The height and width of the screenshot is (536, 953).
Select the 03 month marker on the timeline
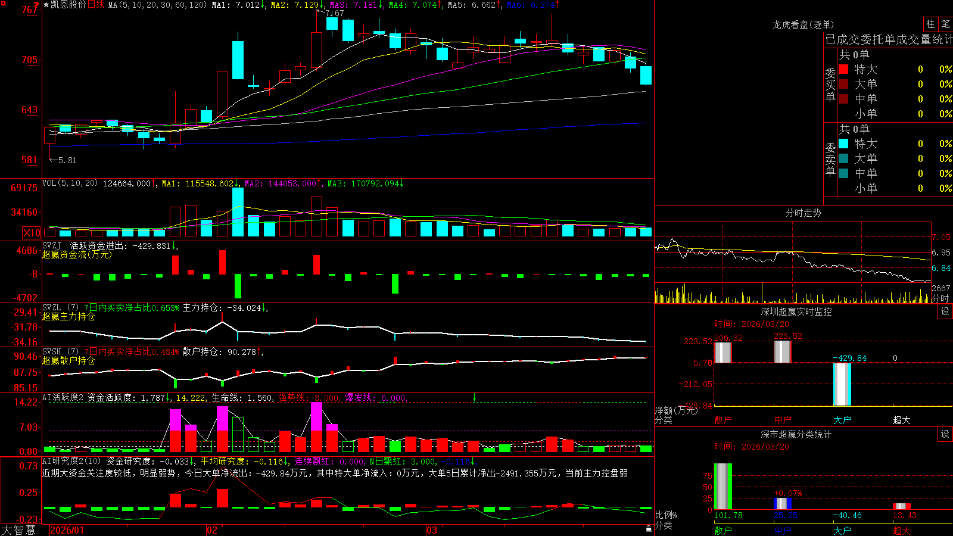click(x=432, y=530)
